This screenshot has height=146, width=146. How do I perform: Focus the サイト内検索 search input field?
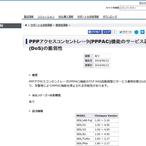133,8
